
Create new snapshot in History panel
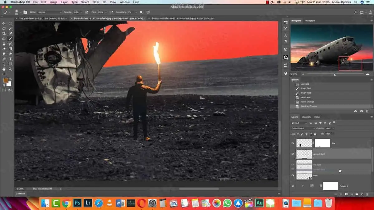362,111
